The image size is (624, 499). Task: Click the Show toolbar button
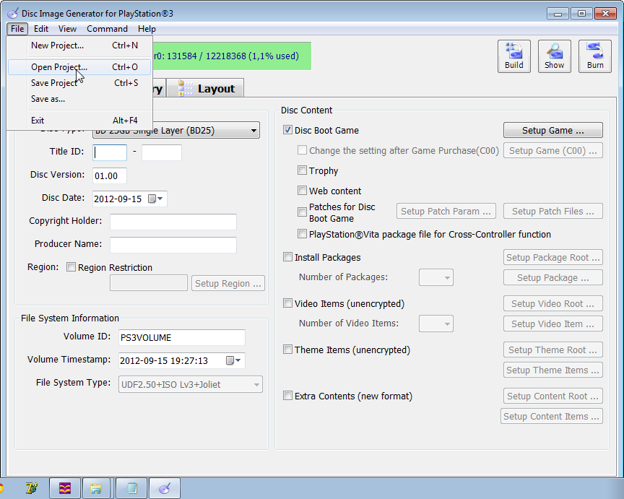[555, 56]
